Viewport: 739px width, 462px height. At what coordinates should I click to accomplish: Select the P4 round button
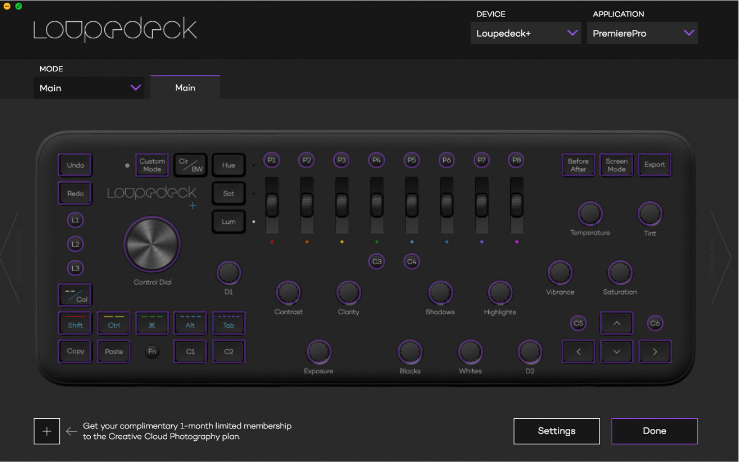(x=377, y=160)
